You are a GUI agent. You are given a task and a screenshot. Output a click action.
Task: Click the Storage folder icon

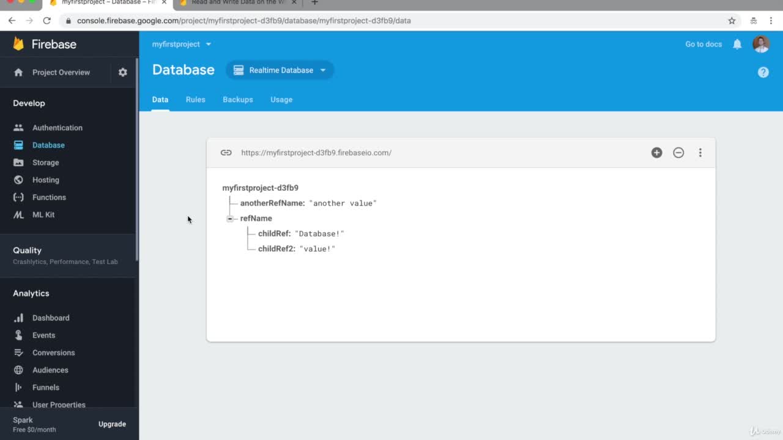point(18,163)
